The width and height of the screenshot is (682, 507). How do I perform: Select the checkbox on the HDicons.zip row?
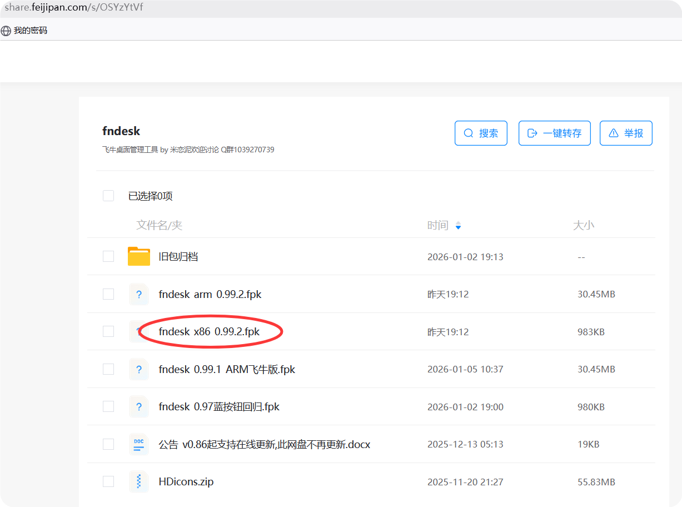pos(108,481)
